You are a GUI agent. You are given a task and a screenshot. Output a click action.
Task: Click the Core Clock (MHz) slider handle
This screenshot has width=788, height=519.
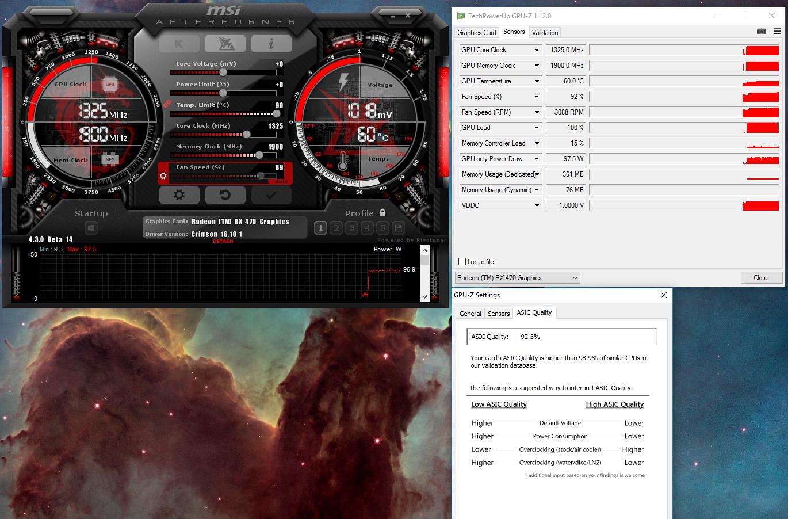tap(247, 134)
